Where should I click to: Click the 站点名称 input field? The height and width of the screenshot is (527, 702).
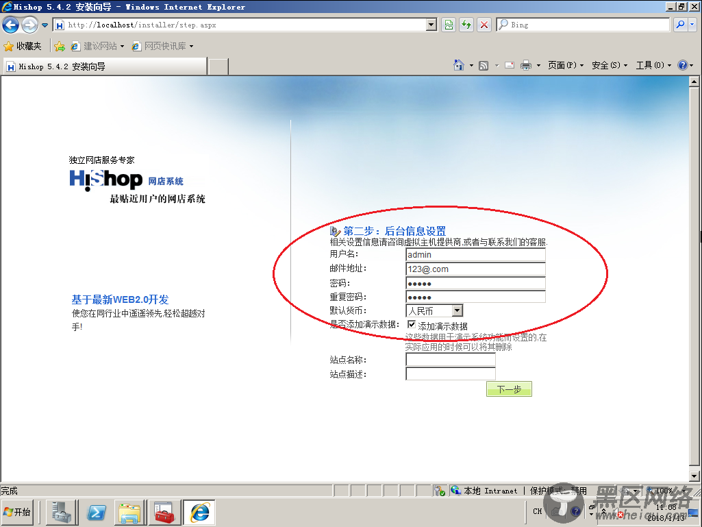tap(451, 360)
